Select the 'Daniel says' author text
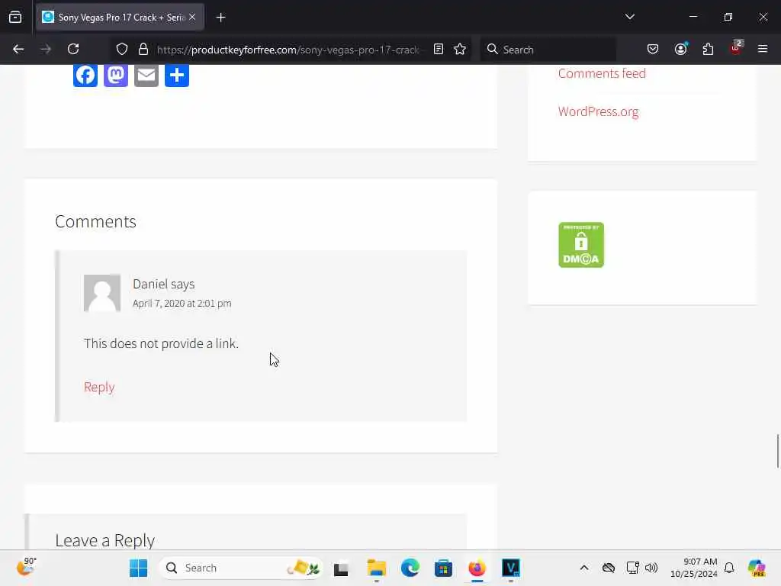The image size is (781, 586). point(163,284)
